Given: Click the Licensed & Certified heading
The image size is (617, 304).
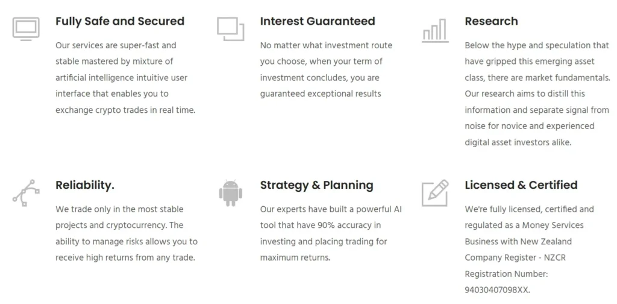Looking at the screenshot, I should [x=521, y=185].
